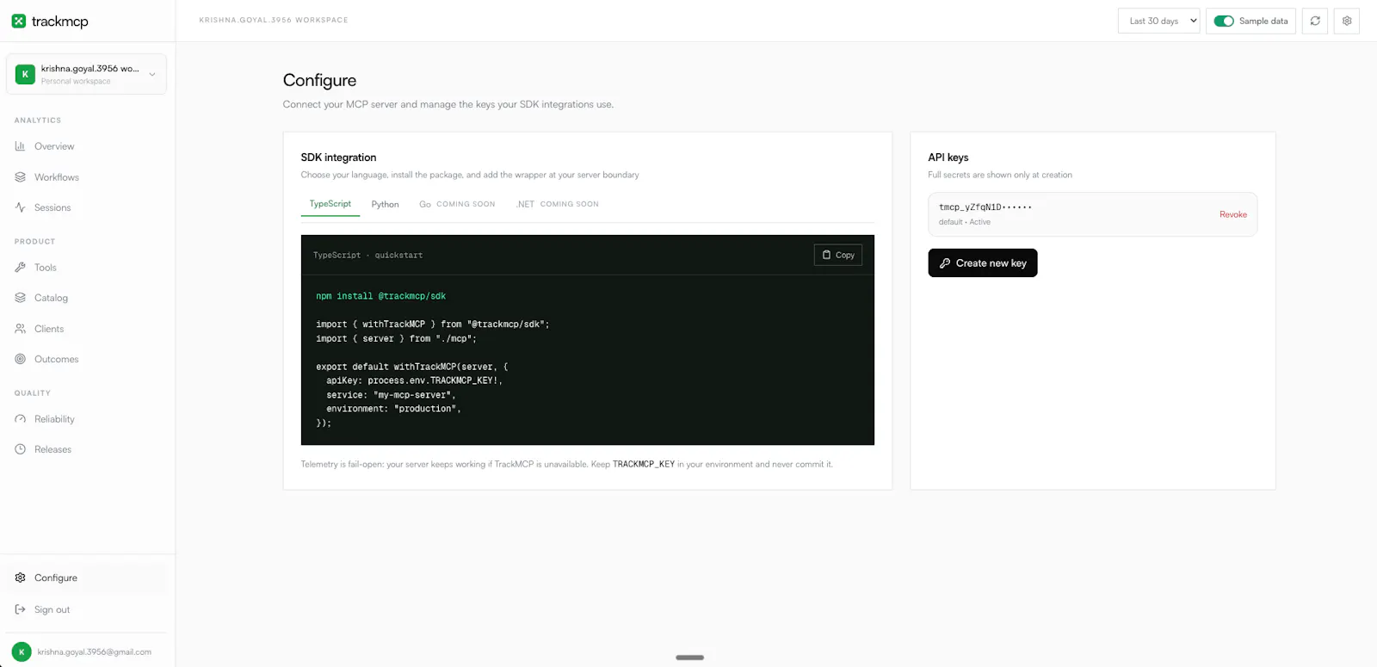The height and width of the screenshot is (667, 1377).
Task: Click the SDK integration heading
Action: click(338, 157)
